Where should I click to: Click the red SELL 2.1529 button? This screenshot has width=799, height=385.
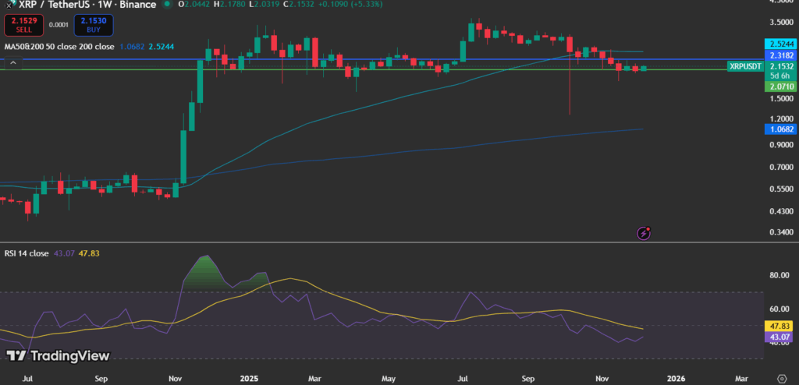tap(23, 25)
